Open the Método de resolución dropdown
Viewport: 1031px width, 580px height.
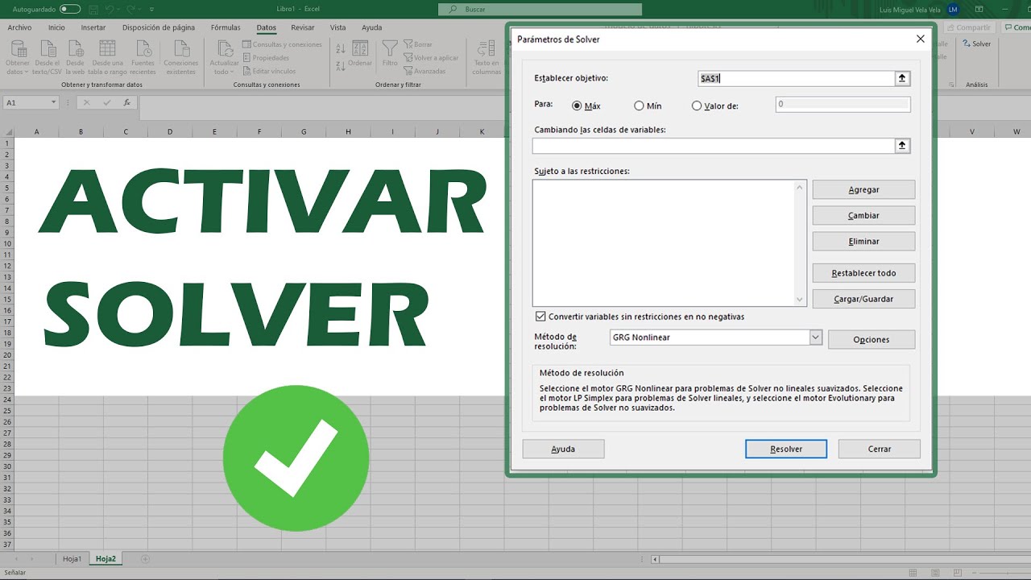[816, 338]
